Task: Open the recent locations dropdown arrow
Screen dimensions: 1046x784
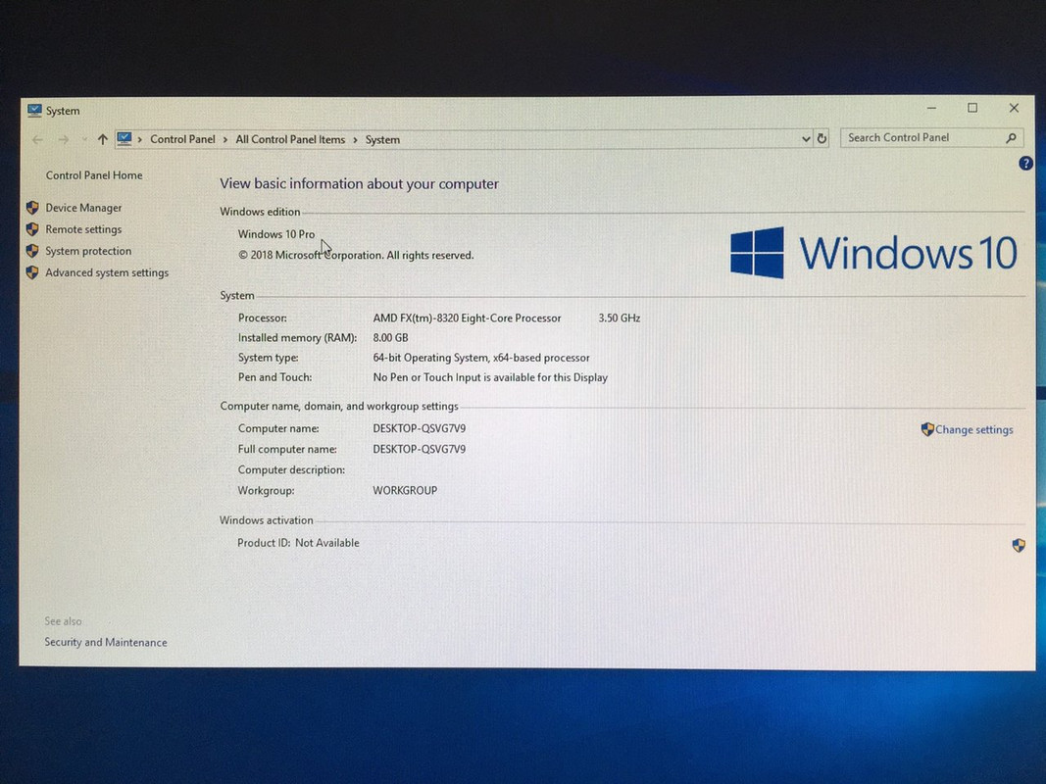Action: [x=84, y=139]
